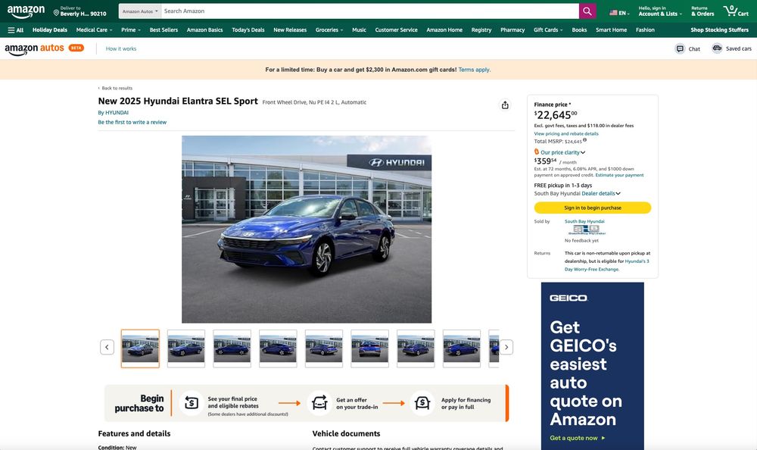Select the sixth thumbnail showing the car rear
The height and width of the screenshot is (450, 757).
click(x=370, y=348)
